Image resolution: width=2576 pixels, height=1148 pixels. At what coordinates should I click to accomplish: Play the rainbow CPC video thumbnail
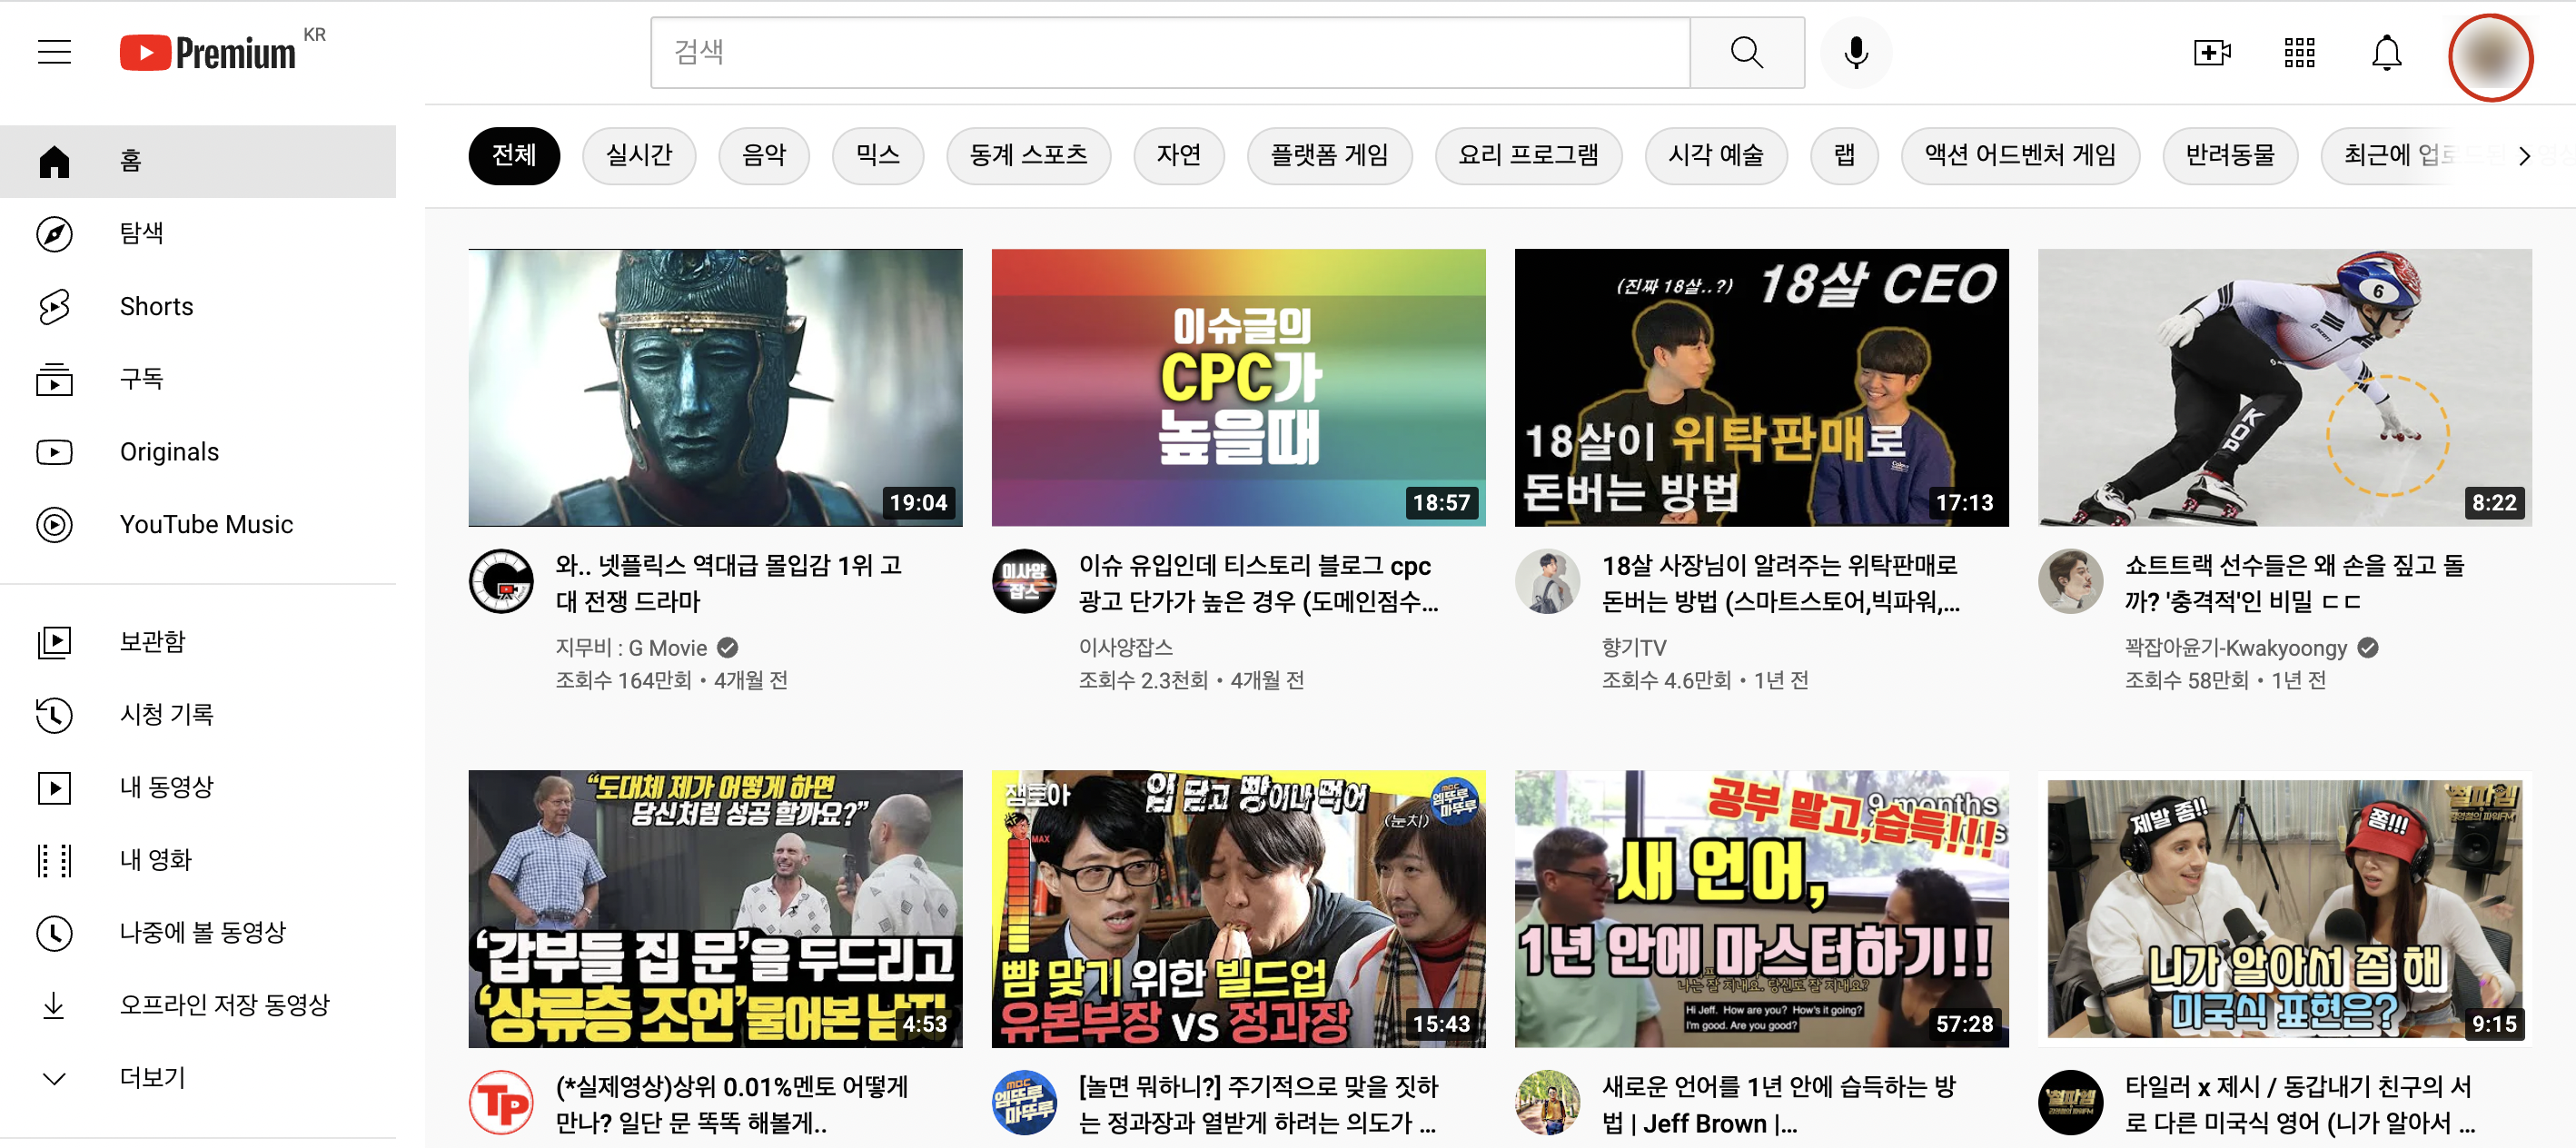coord(1238,387)
